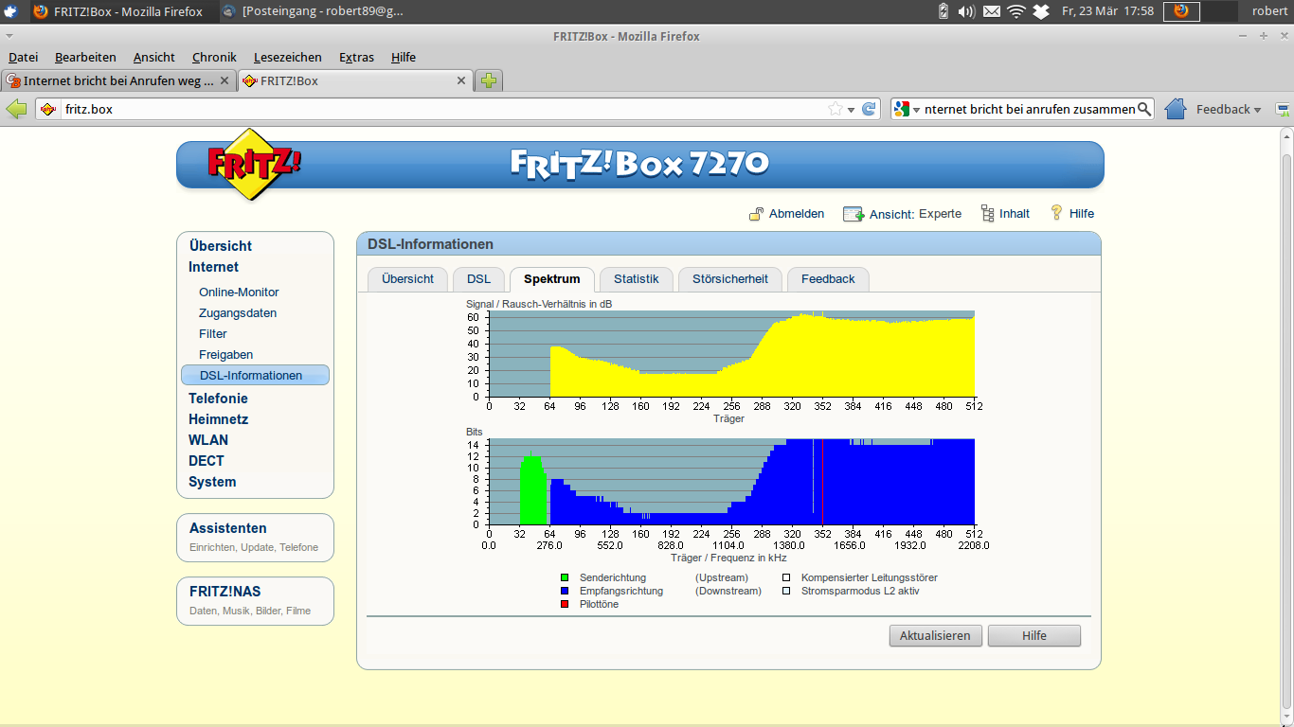Select the Spektrum tab
Image resolution: width=1294 pixels, height=727 pixels.
point(551,279)
